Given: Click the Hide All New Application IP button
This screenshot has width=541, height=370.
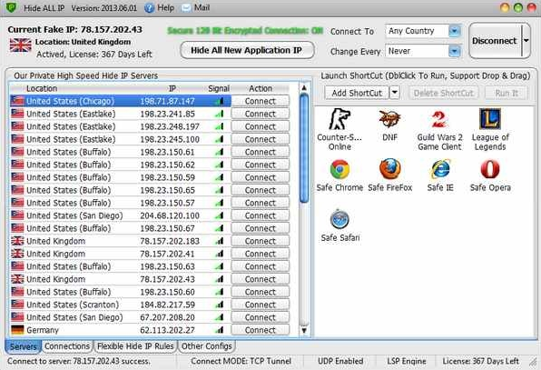Looking at the screenshot, I should click(x=247, y=50).
